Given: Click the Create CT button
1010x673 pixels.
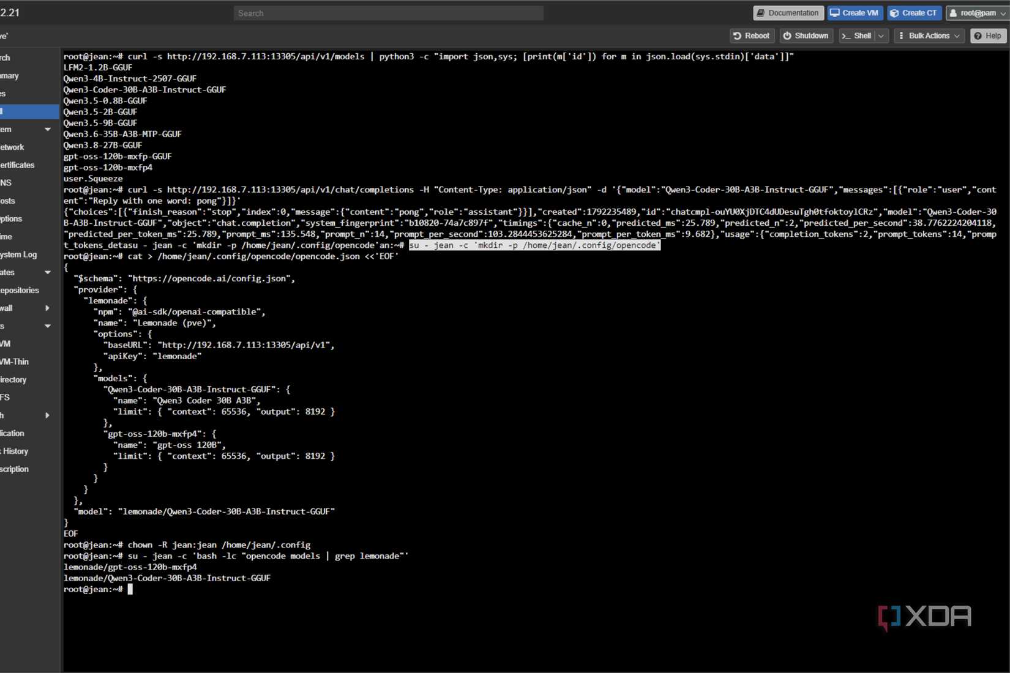Looking at the screenshot, I should (914, 13).
